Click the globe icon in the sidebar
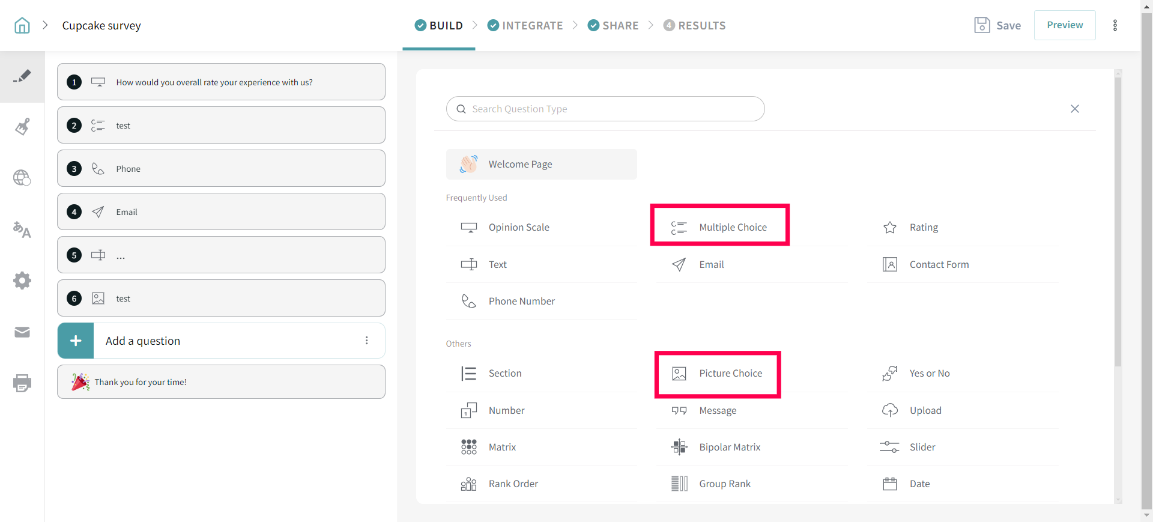The image size is (1153, 522). [x=22, y=178]
